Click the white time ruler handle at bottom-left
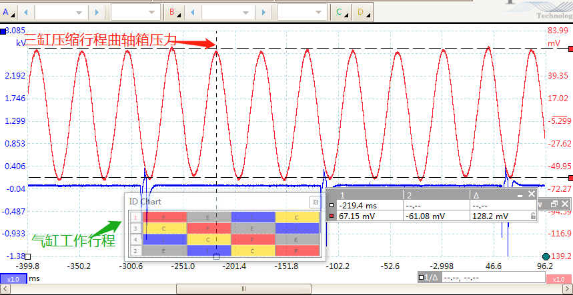573x295 pixels. (28, 256)
